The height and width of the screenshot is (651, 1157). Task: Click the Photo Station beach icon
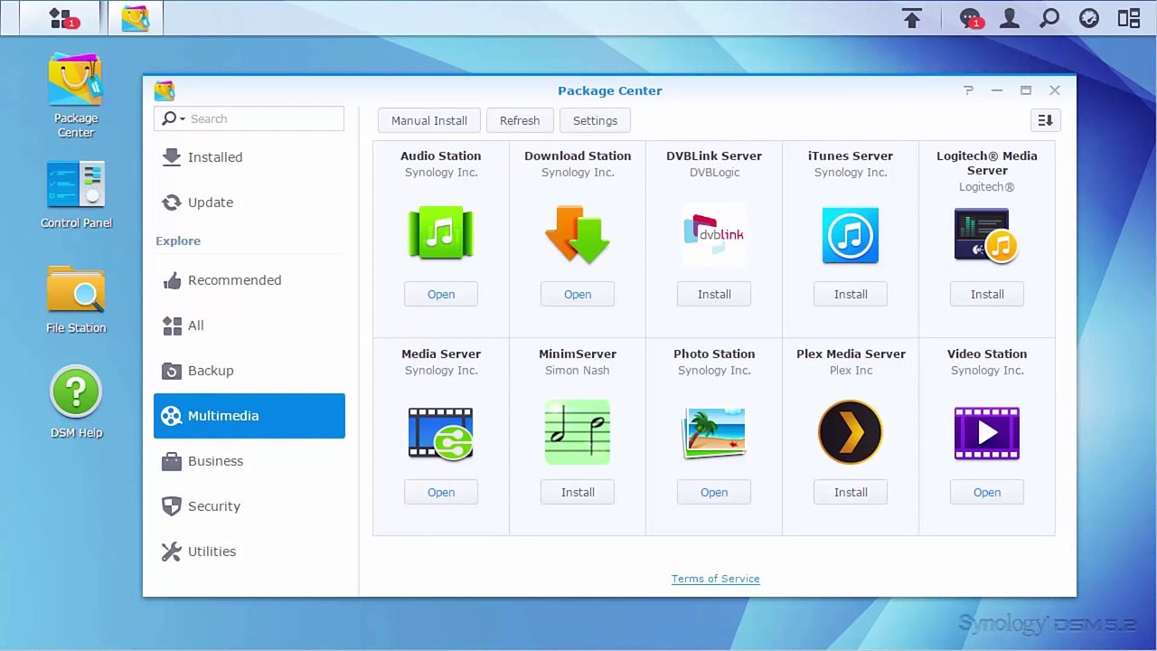point(714,432)
